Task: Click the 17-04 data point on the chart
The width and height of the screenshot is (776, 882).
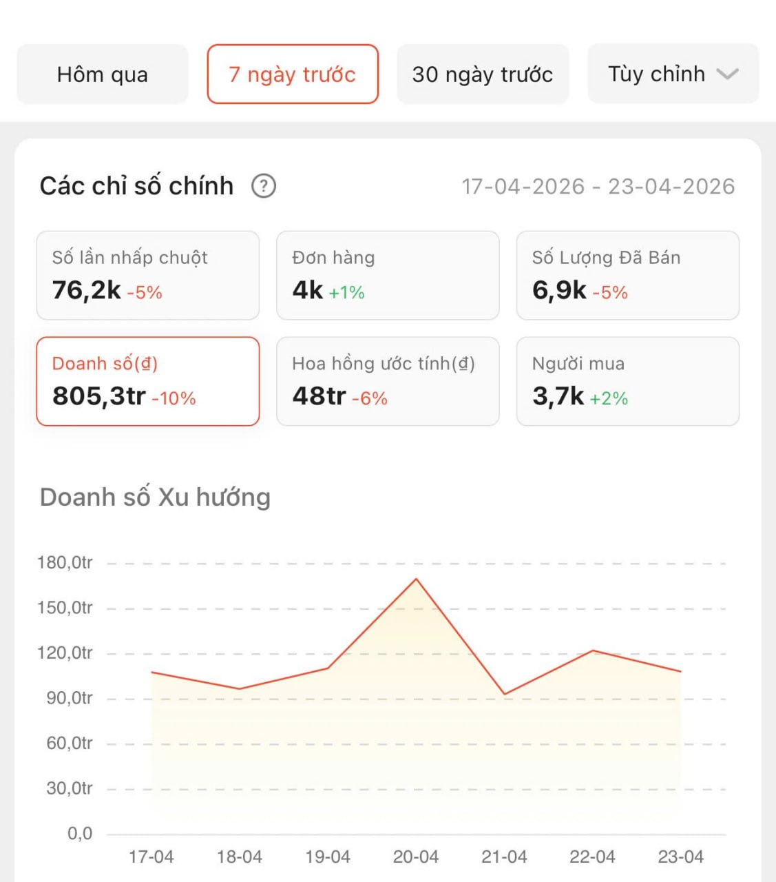Action: click(151, 672)
